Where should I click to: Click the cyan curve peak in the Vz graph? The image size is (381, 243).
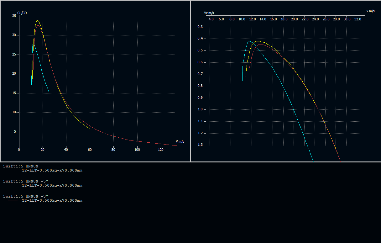tap(249, 41)
